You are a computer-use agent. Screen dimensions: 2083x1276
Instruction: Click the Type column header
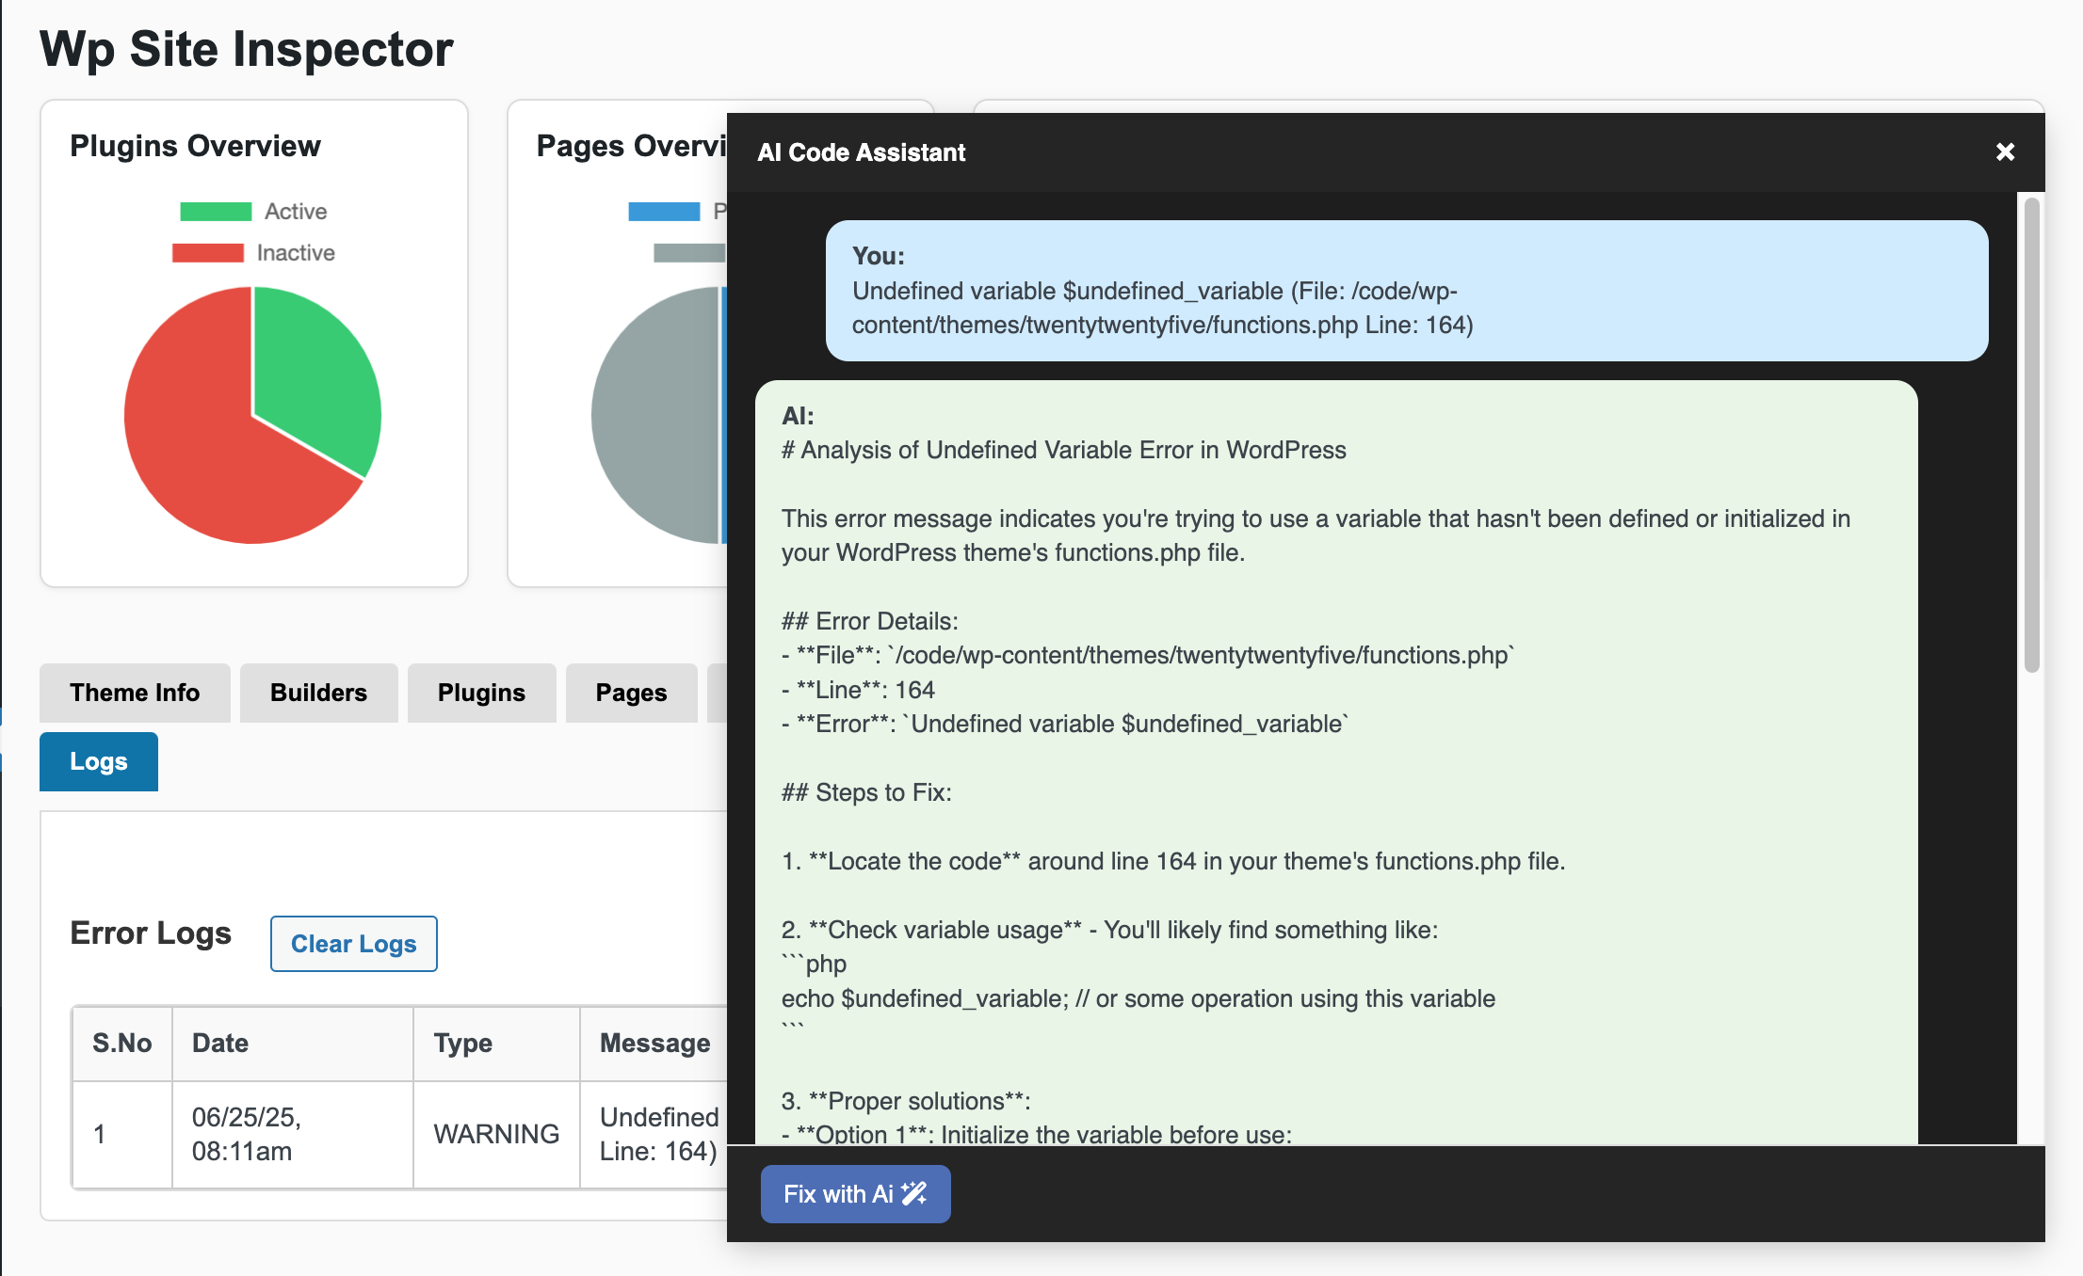click(496, 1044)
